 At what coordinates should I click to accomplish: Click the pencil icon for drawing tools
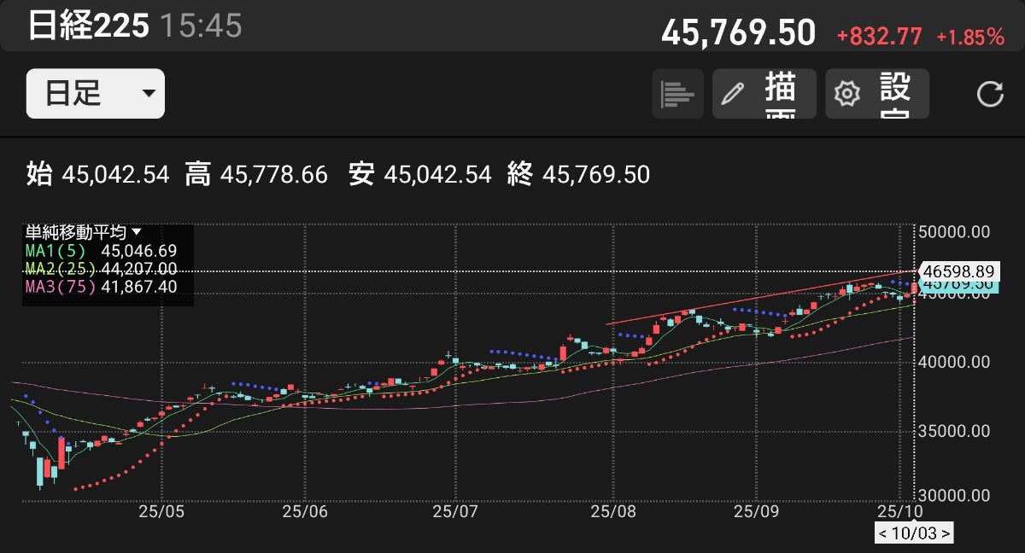pyautogui.click(x=733, y=94)
